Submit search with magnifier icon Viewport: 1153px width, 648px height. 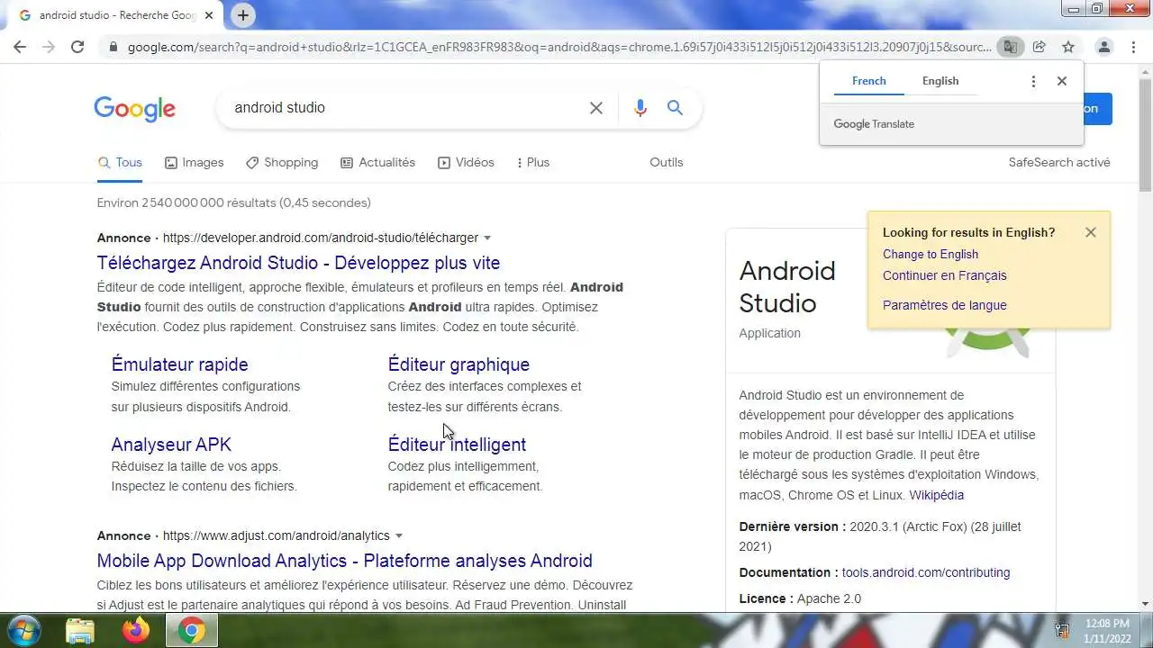[675, 108]
